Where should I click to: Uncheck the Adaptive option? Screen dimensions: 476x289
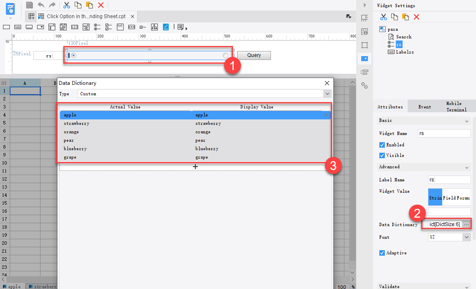click(382, 253)
